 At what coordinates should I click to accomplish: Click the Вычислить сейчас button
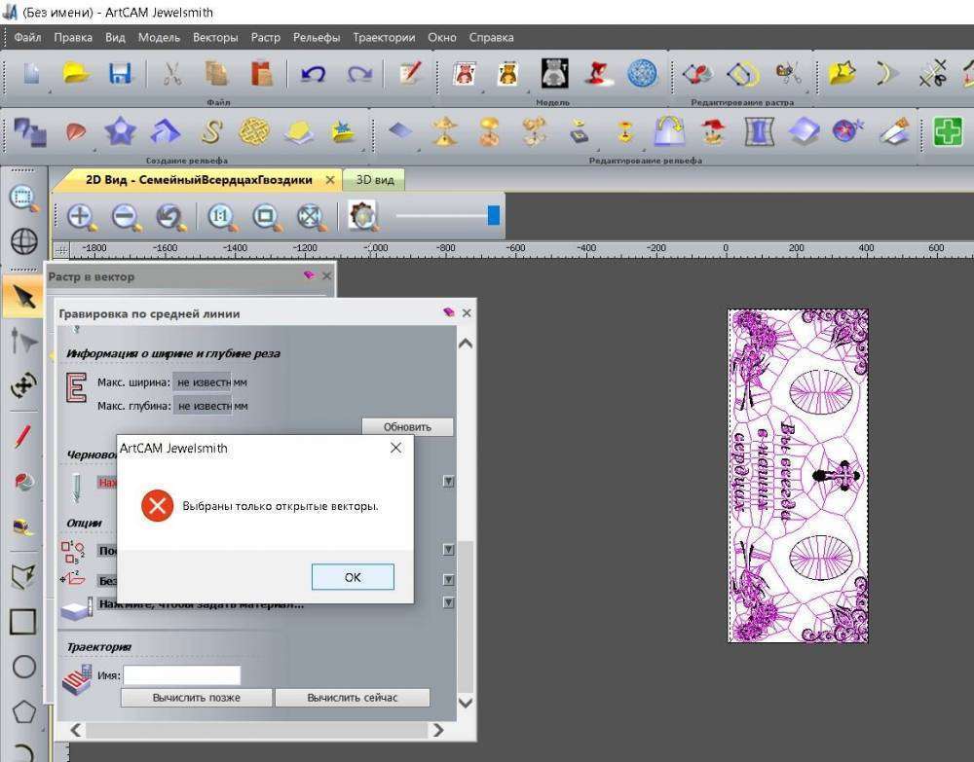[352, 698]
